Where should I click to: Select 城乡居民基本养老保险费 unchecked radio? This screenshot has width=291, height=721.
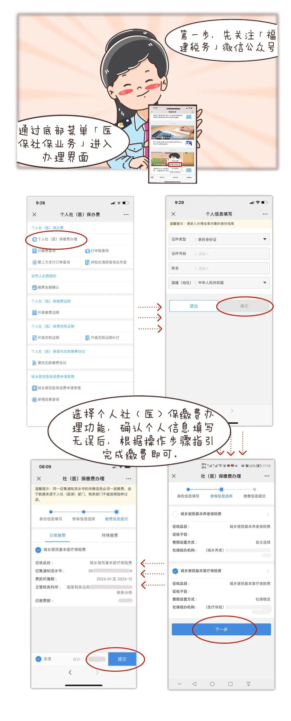175,514
